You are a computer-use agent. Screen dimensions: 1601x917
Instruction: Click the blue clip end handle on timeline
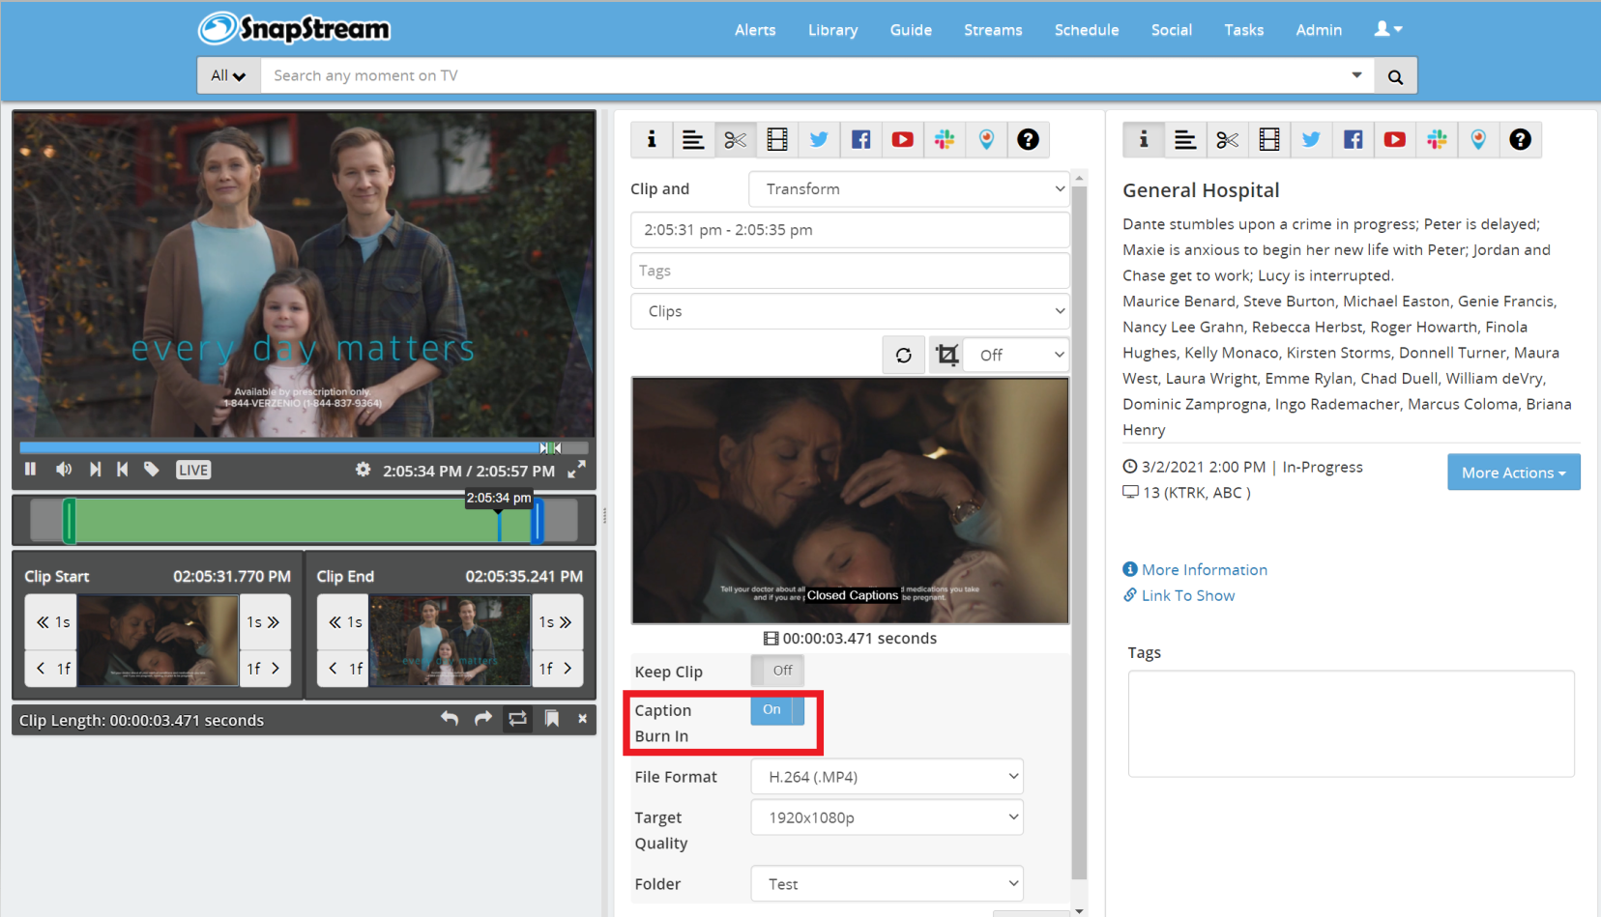point(538,521)
